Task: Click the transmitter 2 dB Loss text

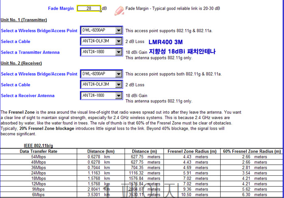Action: coord(135,41)
